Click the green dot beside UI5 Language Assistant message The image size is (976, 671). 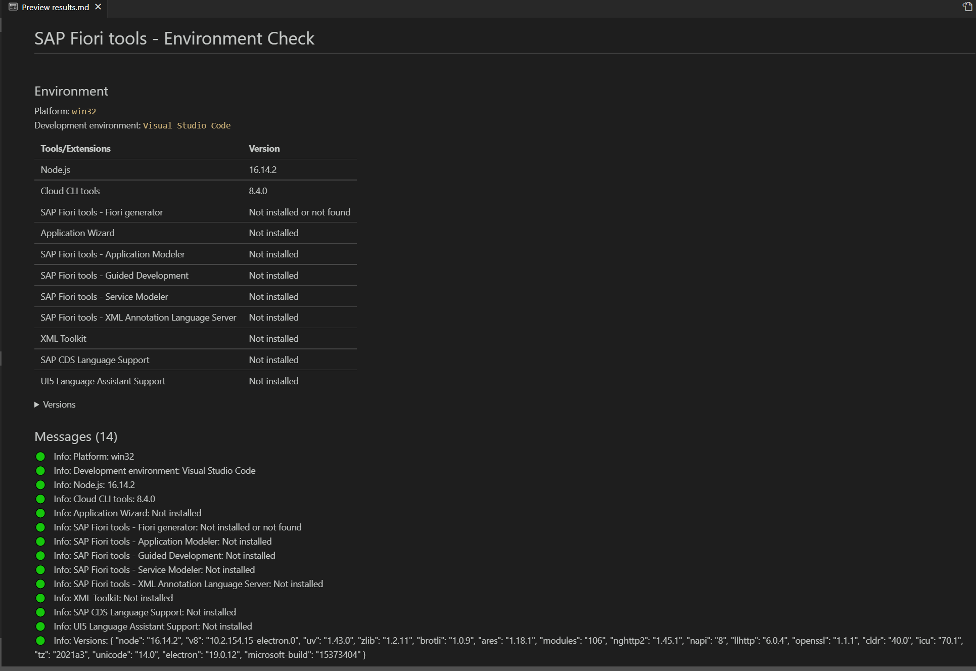click(40, 626)
